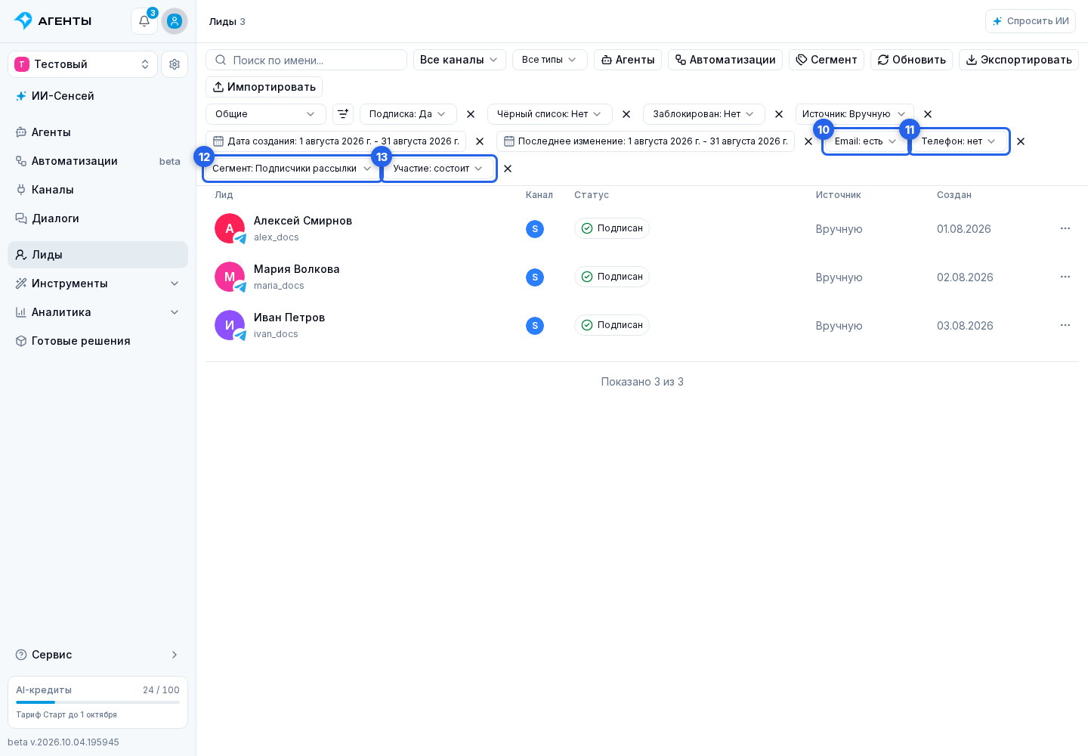Viewport: 1088px width, 756px height.
Task: Open the Автоматизации beta section
Action: click(x=98, y=161)
